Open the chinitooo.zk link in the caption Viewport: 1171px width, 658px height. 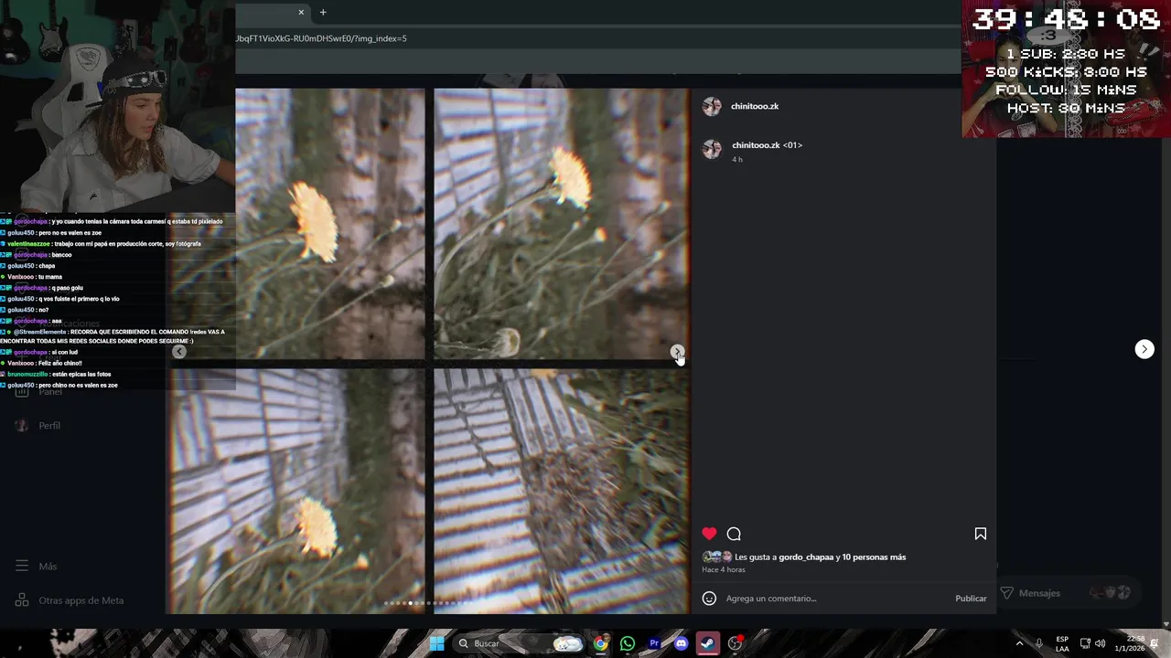(x=756, y=145)
